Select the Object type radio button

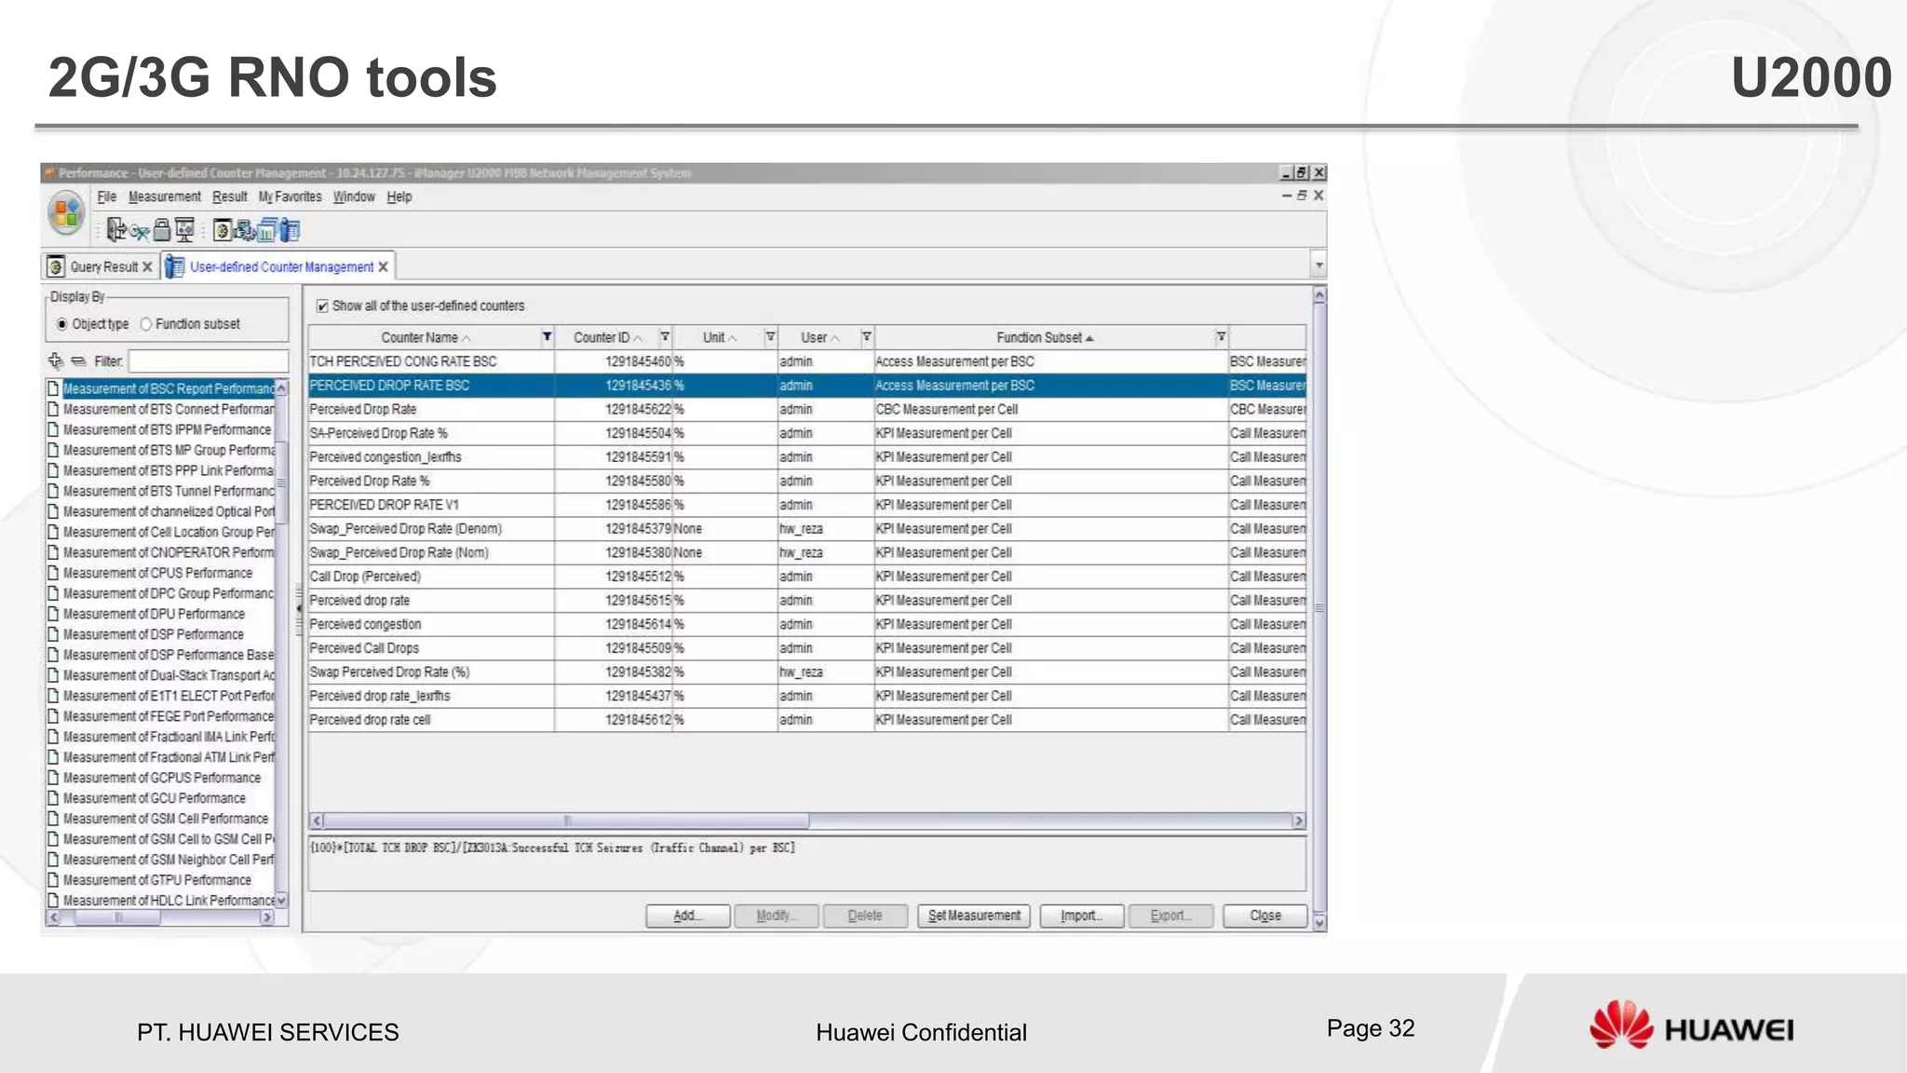pos(62,324)
